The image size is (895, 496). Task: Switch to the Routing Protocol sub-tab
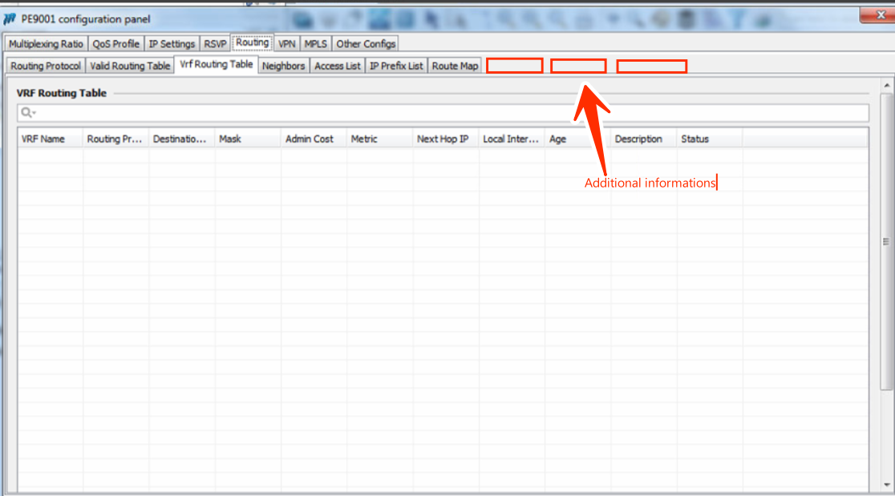coord(46,67)
